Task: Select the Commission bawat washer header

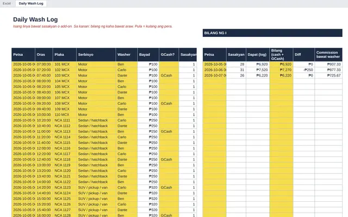Action: 328,54
